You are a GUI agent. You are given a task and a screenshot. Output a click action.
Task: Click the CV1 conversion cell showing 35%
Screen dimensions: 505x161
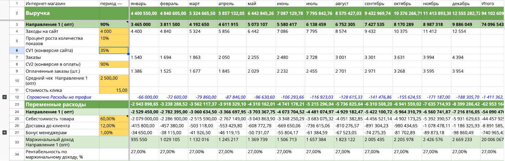click(113, 50)
